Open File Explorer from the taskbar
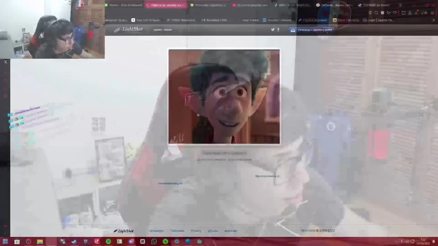Image resolution: width=438 pixels, height=246 pixels. 40,242
